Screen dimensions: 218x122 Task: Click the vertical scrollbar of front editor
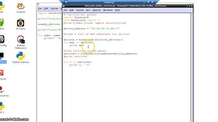[x=192, y=67]
